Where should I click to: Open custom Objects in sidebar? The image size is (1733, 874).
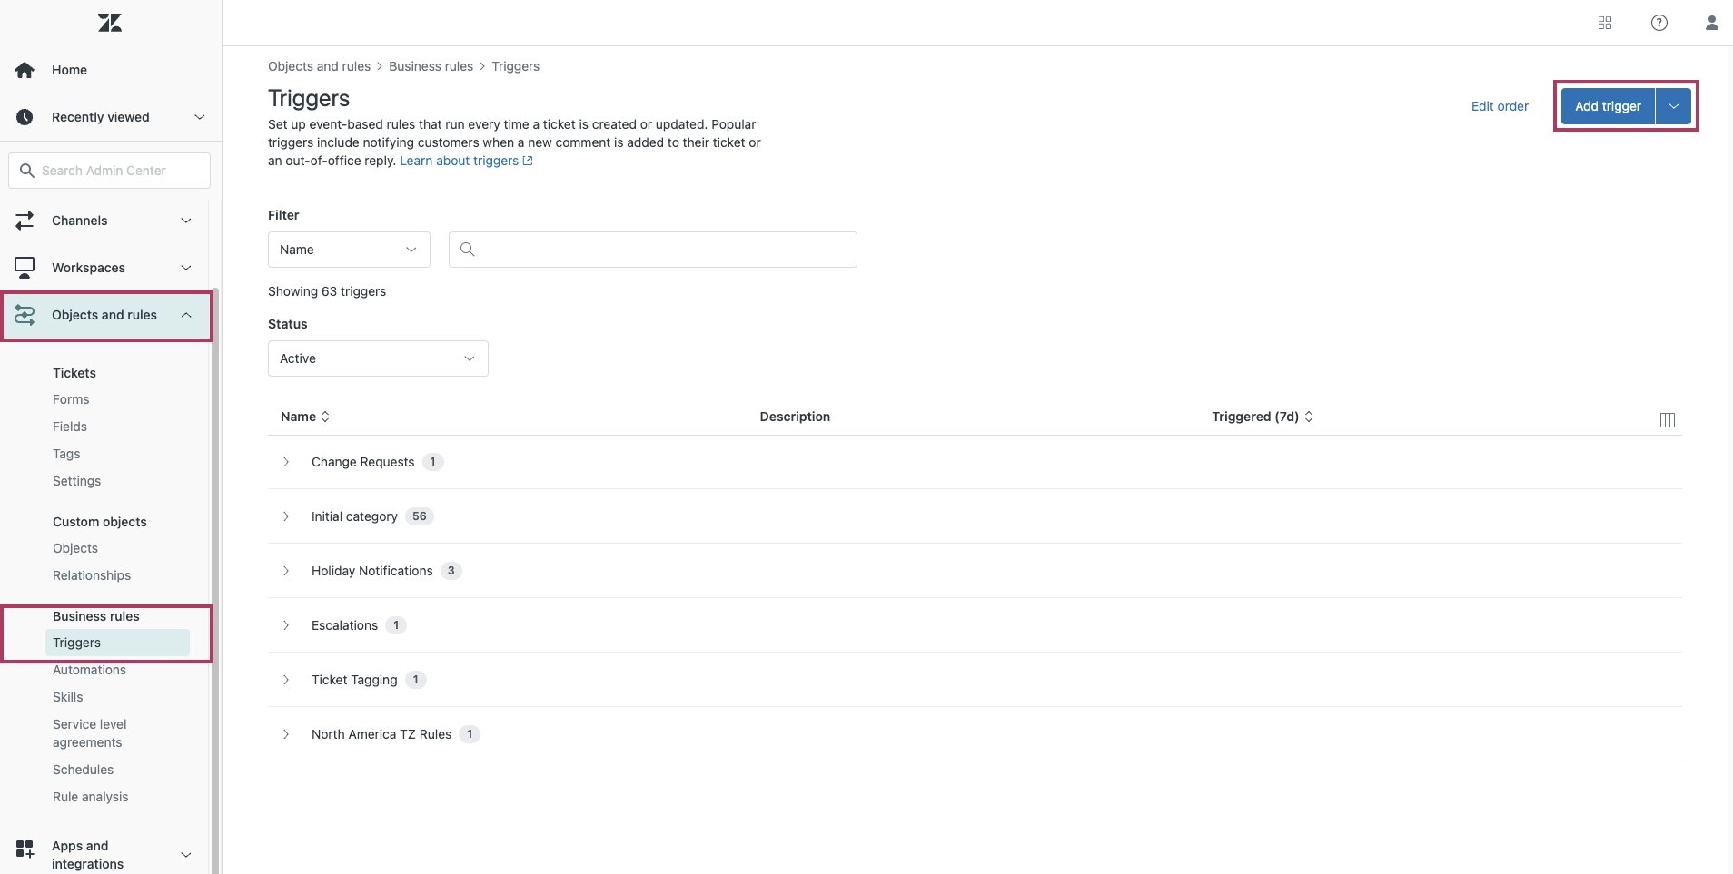pyautogui.click(x=75, y=548)
